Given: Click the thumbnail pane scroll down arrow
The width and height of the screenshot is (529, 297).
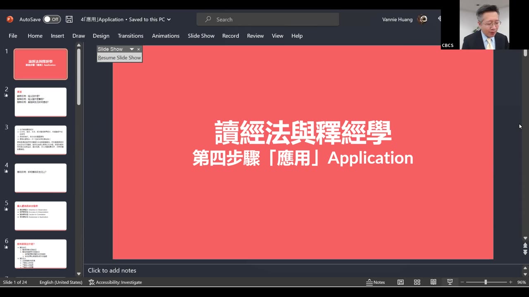Looking at the screenshot, I should pos(79,273).
